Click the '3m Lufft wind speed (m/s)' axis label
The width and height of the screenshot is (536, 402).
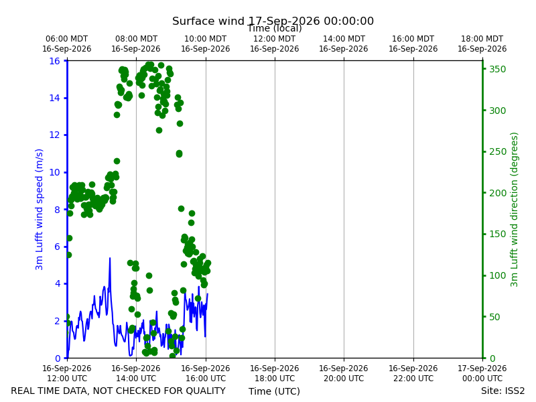tap(39, 210)
